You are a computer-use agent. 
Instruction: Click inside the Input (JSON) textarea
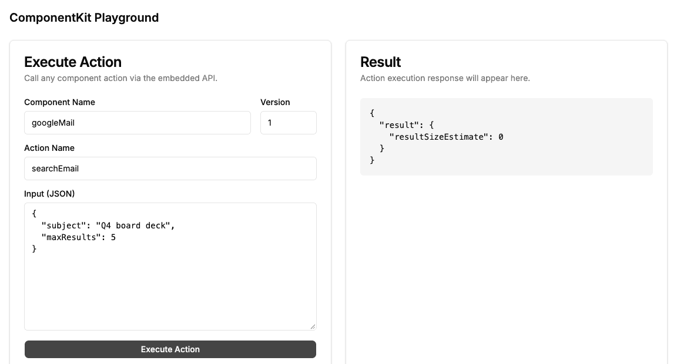[x=170, y=267]
